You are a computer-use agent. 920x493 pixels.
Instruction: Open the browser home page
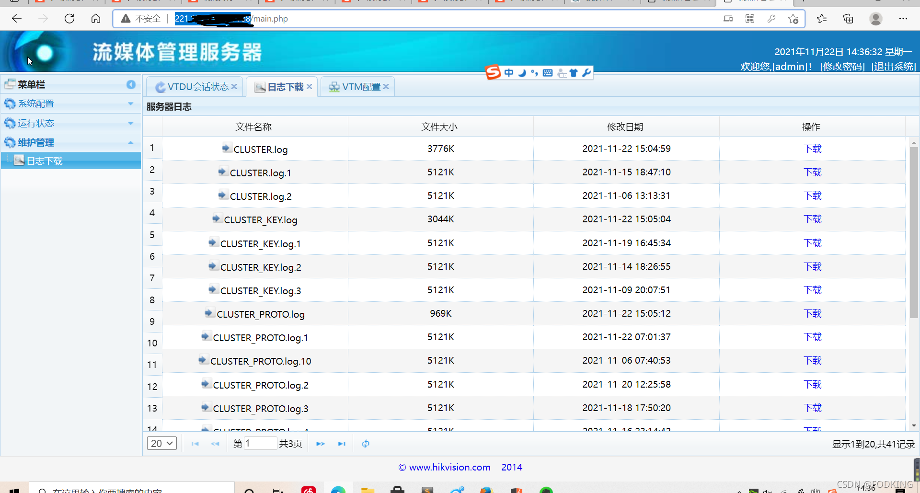pyautogui.click(x=96, y=19)
